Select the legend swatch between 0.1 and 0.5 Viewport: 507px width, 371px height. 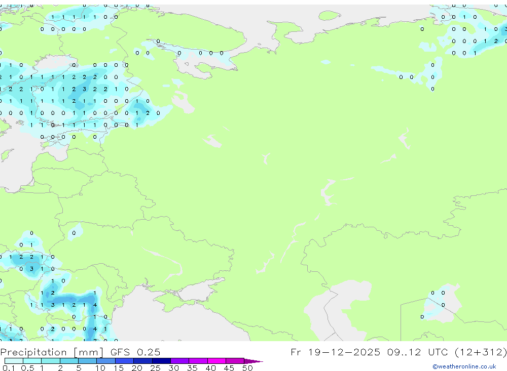pos(14,361)
